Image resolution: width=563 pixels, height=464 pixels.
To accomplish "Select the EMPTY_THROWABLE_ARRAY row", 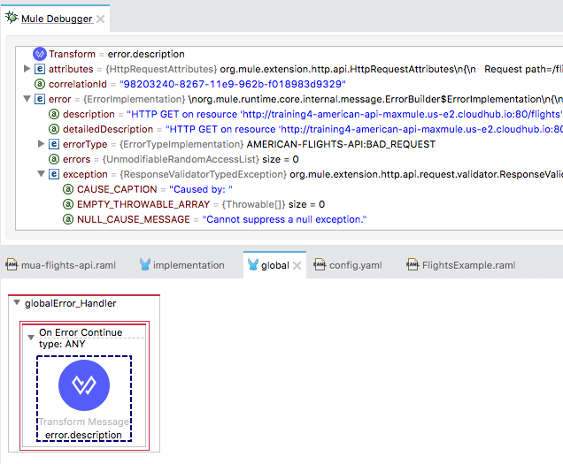I will click(194, 204).
